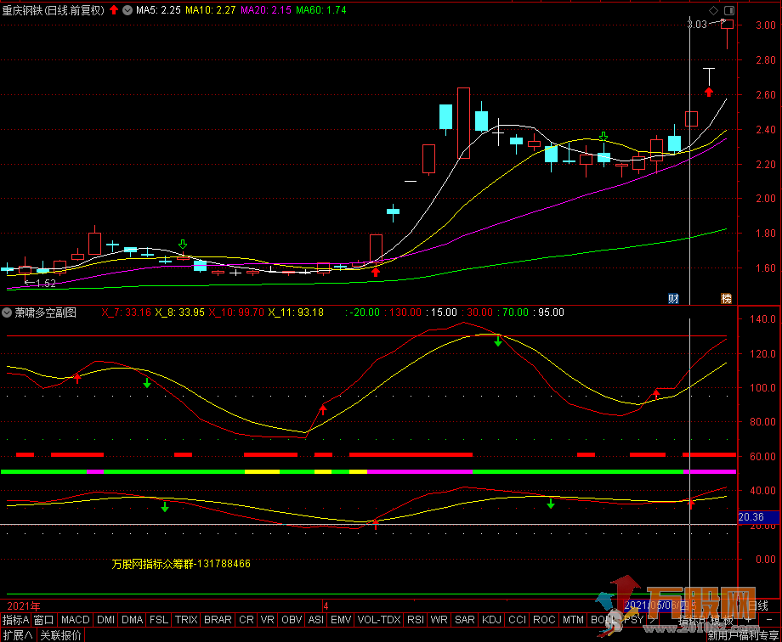The width and height of the screenshot is (782, 642).
Task: Click the + zoom button in the bottom bar
Action: click(x=748, y=620)
